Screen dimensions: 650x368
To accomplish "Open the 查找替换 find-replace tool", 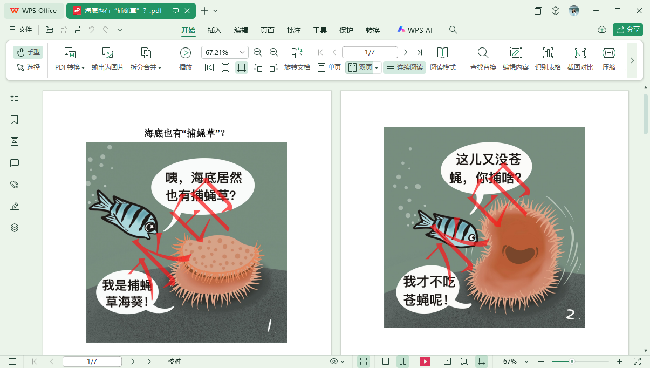I will click(x=483, y=58).
